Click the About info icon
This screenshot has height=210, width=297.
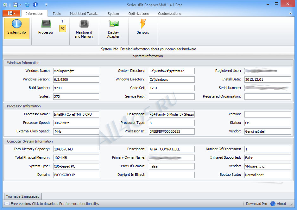tap(273, 204)
